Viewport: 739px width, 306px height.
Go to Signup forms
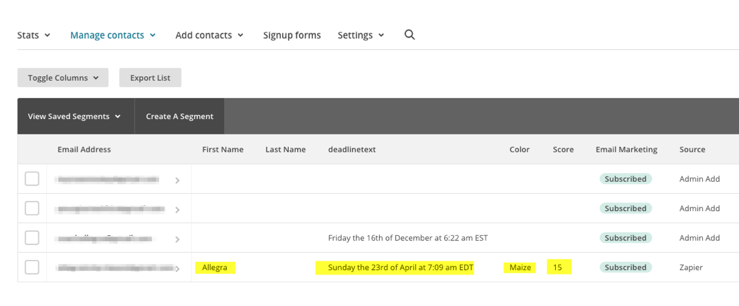coord(292,35)
